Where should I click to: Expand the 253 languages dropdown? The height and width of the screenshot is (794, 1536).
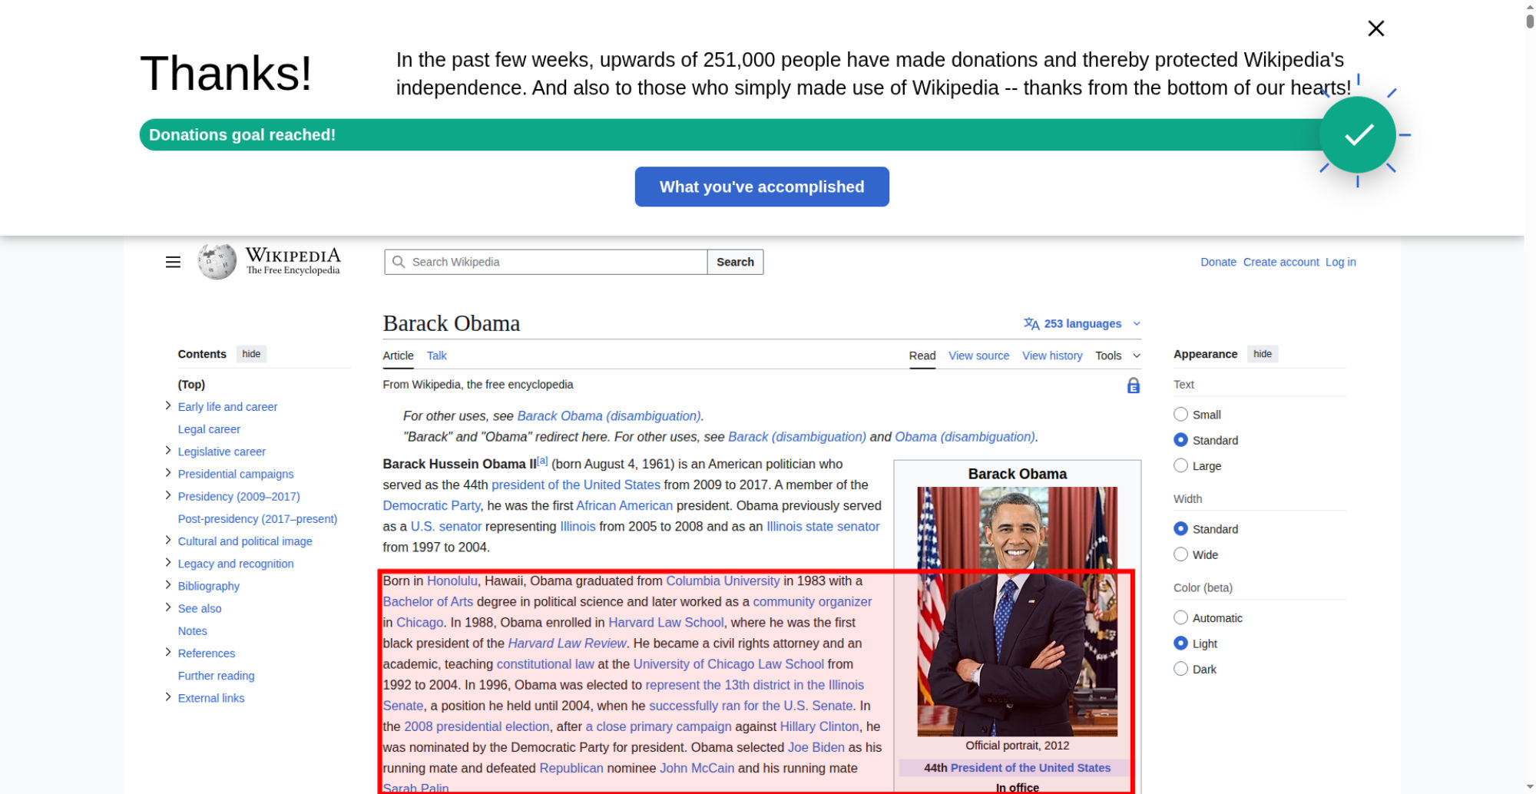click(1081, 324)
